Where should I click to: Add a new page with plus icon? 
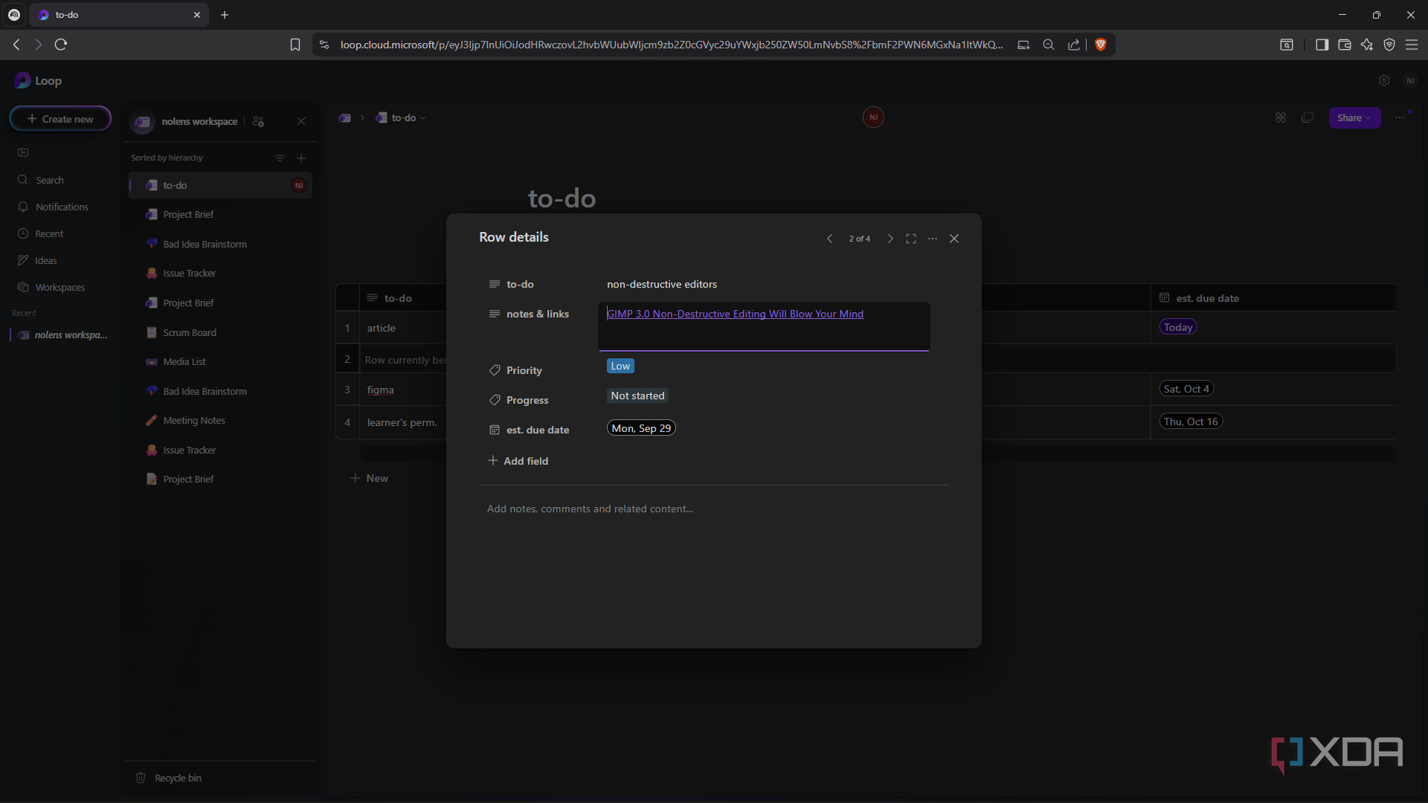pyautogui.click(x=301, y=158)
